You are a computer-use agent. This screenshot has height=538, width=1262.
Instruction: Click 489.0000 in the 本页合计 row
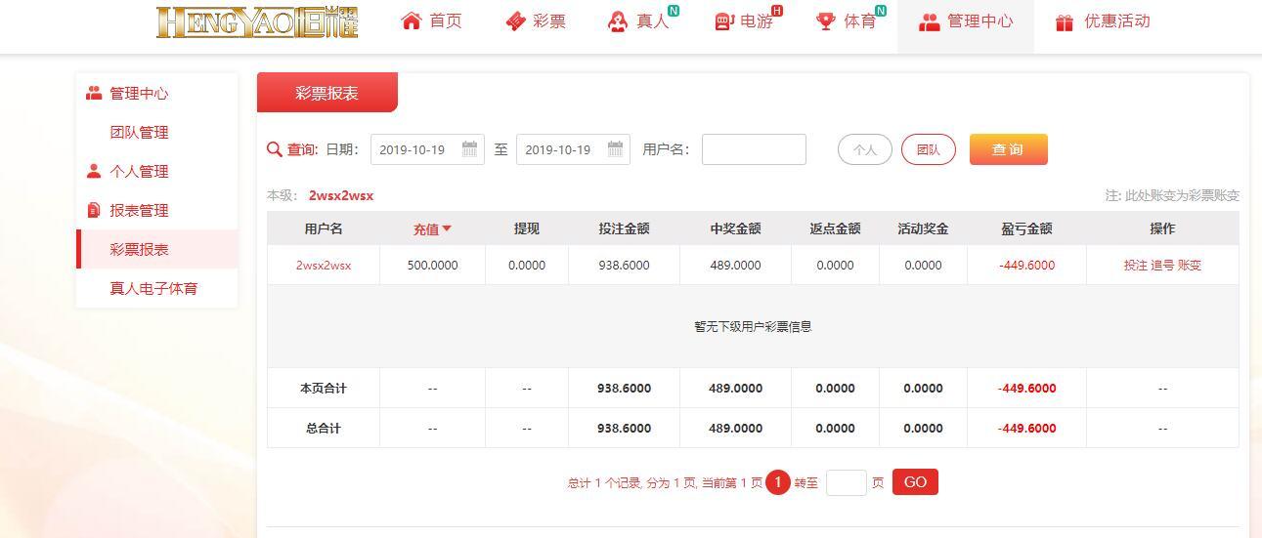click(736, 388)
